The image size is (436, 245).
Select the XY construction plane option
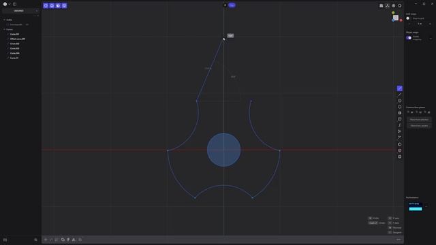(410, 112)
